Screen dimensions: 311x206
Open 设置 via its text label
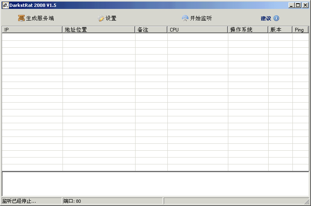[111, 19]
